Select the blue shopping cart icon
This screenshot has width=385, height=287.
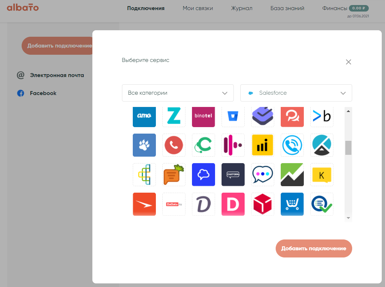pos(292,204)
